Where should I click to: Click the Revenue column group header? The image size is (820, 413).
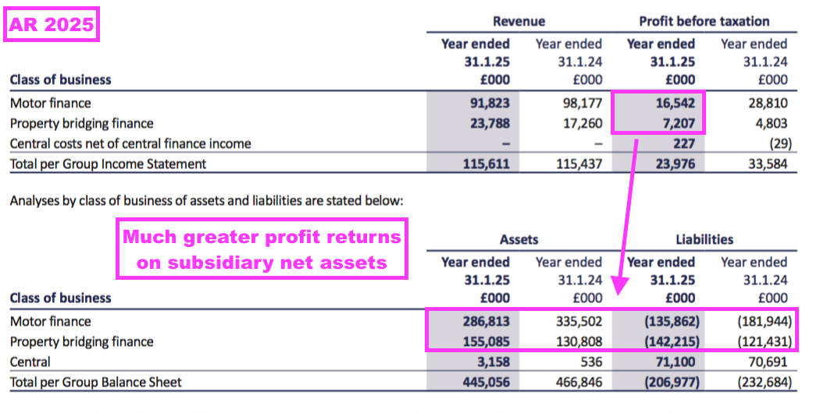tap(519, 21)
